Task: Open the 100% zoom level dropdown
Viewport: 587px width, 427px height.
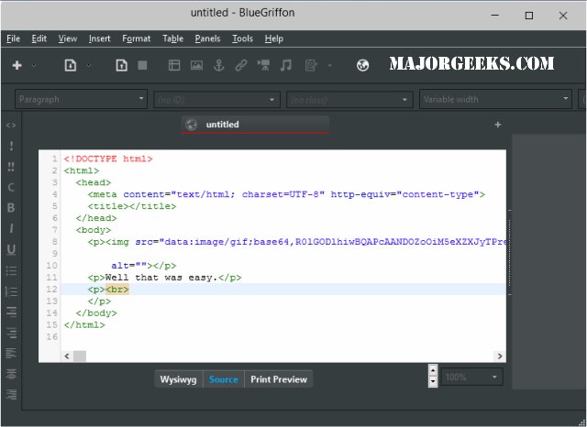Action: click(472, 377)
